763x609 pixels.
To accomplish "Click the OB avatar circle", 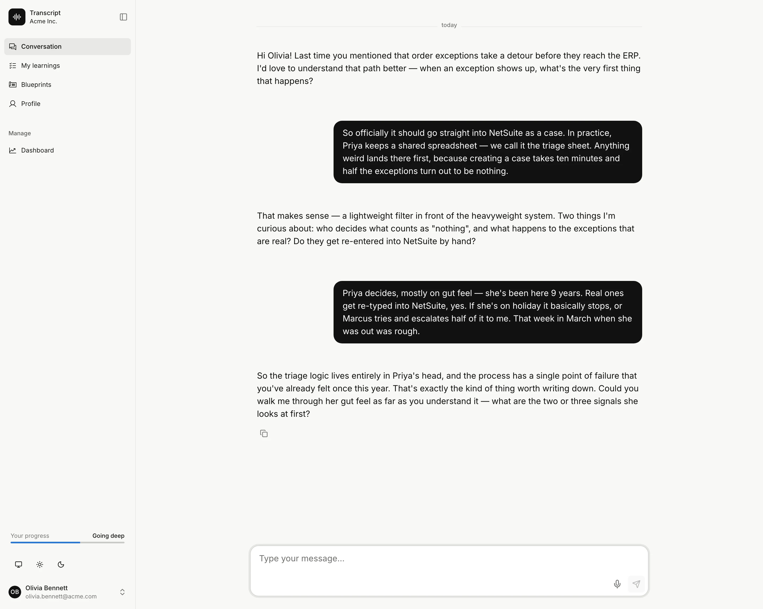I will point(15,592).
